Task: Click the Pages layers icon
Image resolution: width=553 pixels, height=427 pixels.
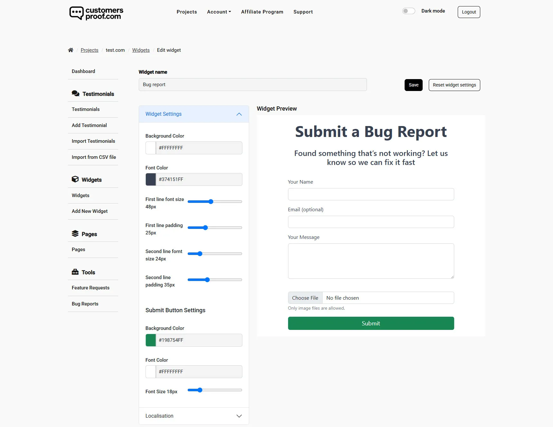Action: click(x=75, y=233)
